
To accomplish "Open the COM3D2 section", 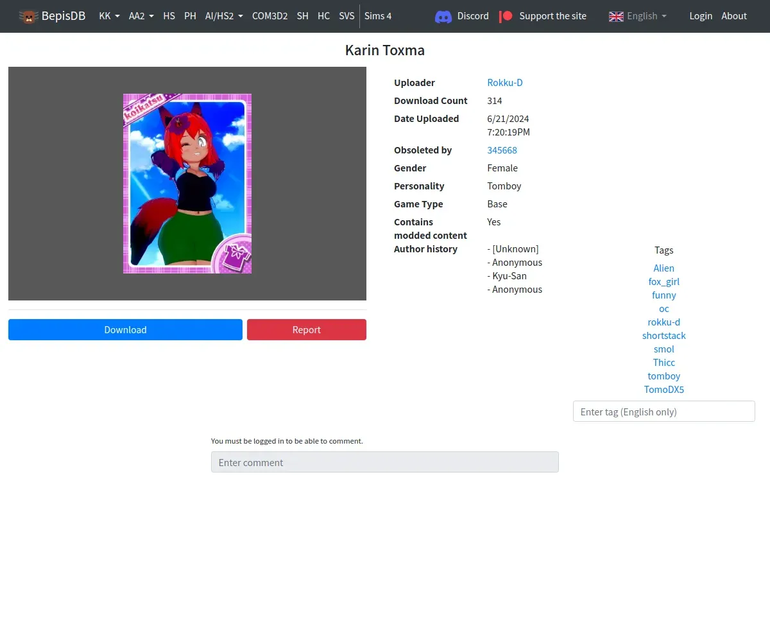I will (269, 16).
